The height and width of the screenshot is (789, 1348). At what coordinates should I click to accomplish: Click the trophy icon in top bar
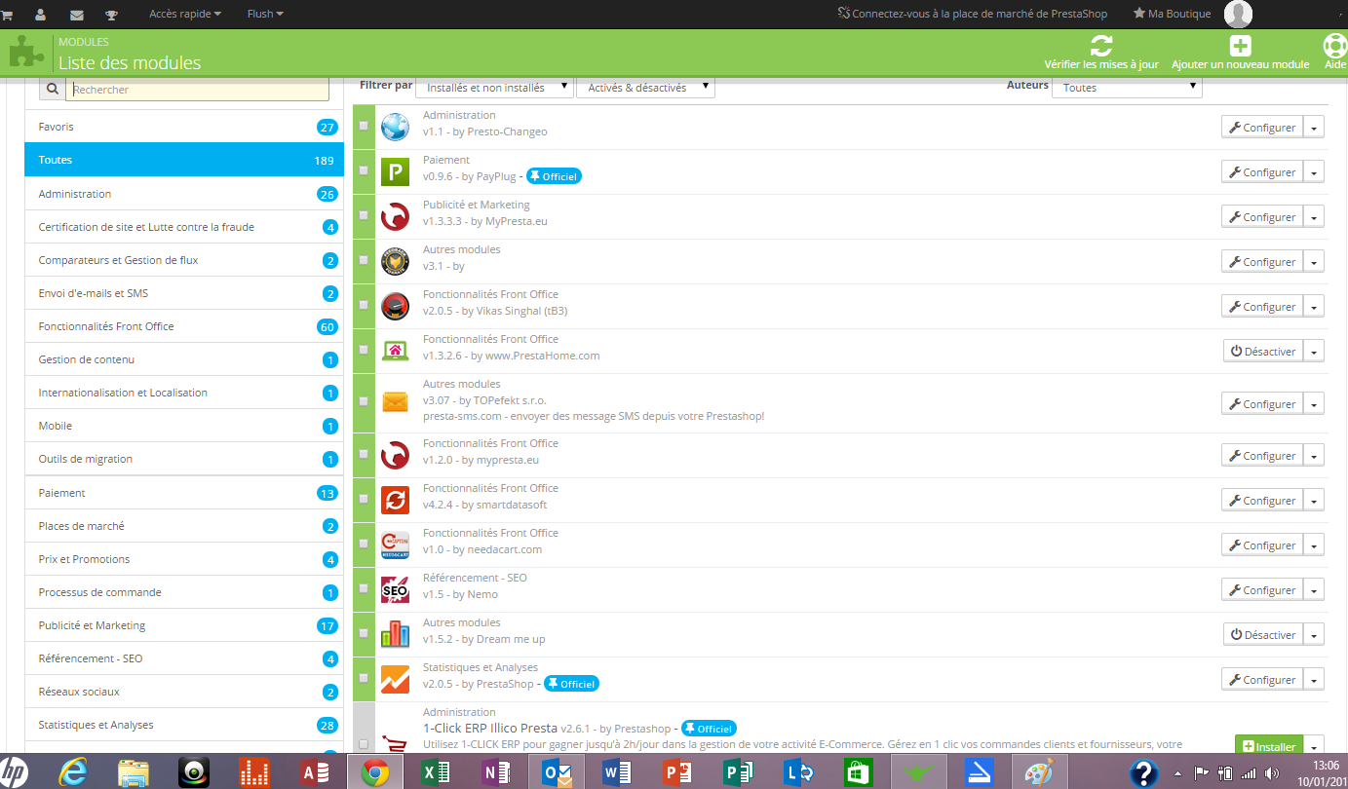pos(112,15)
